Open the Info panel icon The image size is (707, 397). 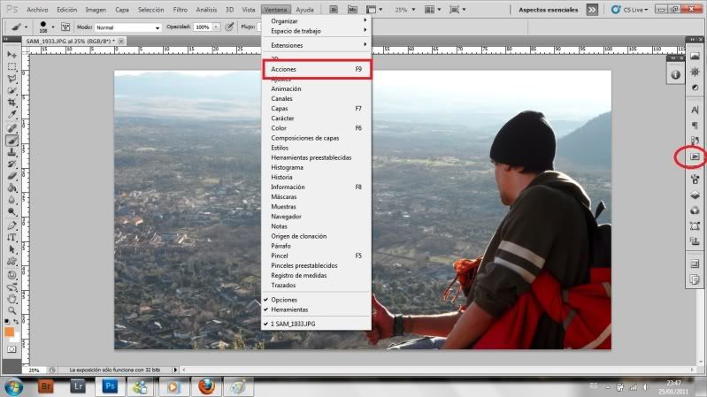click(x=675, y=75)
